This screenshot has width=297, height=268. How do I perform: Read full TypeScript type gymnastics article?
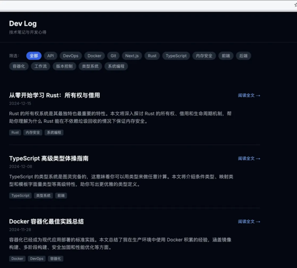[249, 158]
